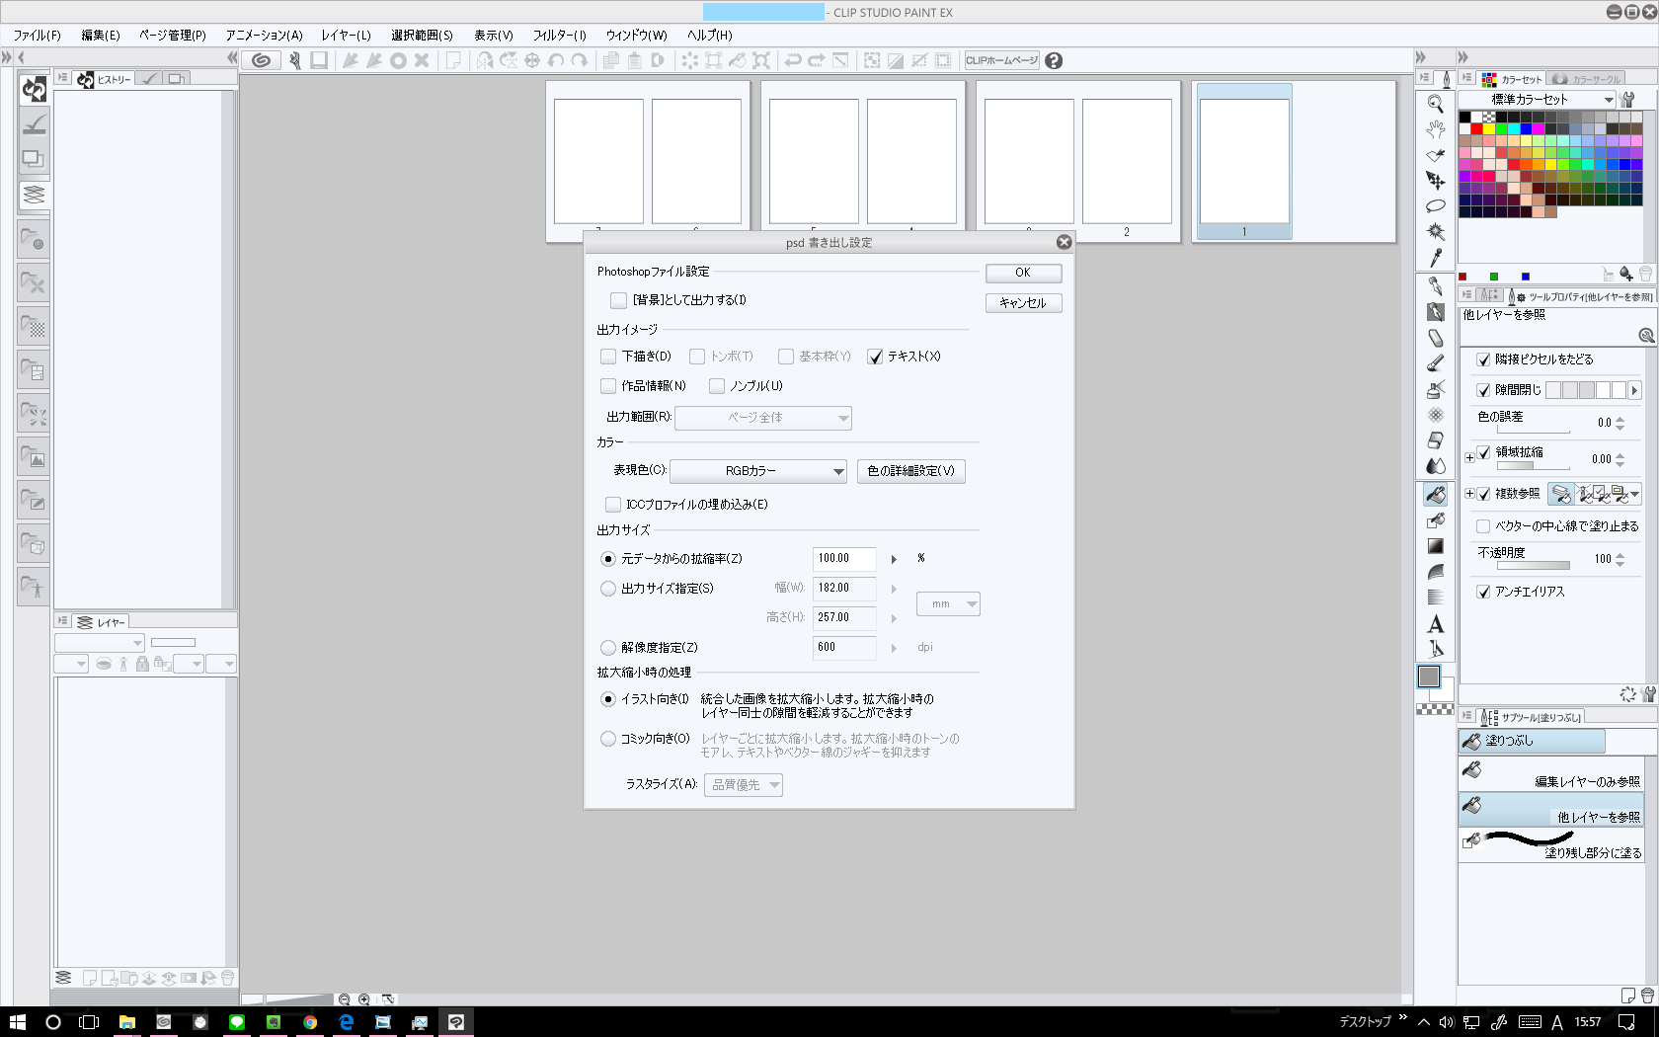This screenshot has height=1037, width=1659.
Task: Click OK in psd export settings
Action: tap(1023, 273)
